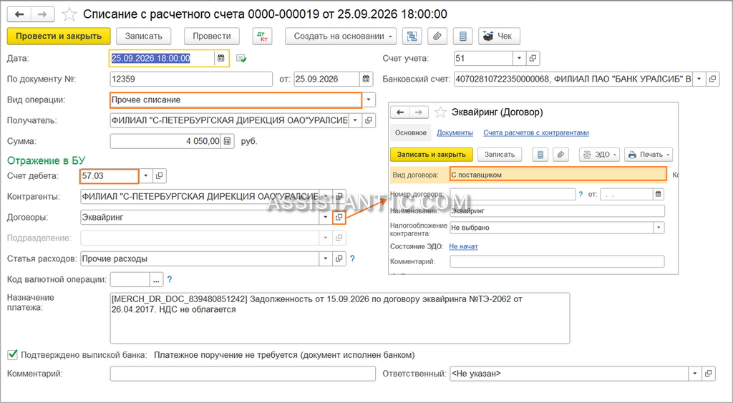This screenshot has width=733, height=403.
Task: Click the main window Комментарий field
Action: click(243, 374)
